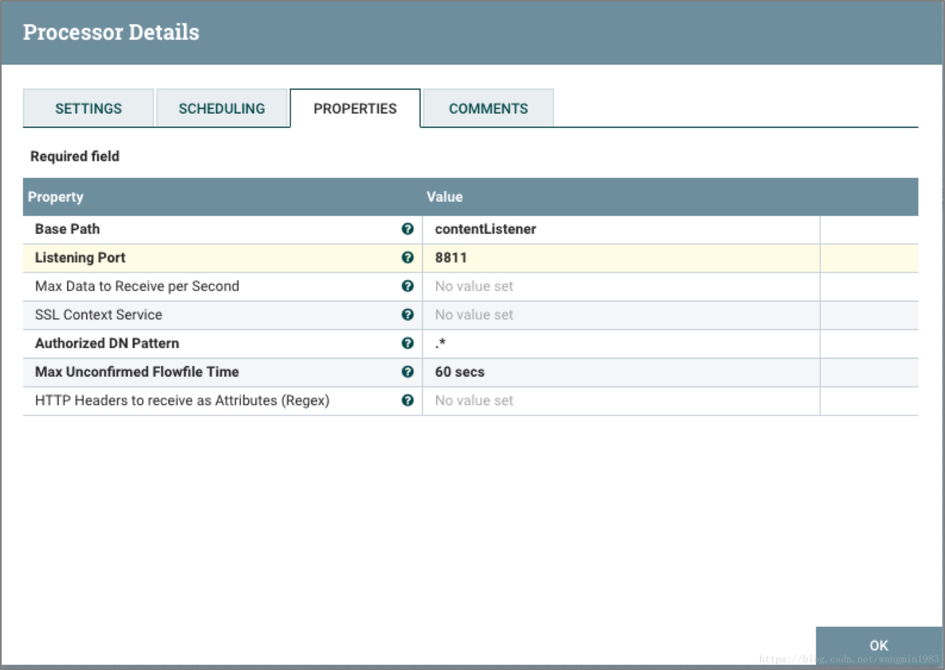View help for Max Unconfirmed Flowfile Time
Viewport: 945px width, 670px height.
coord(407,372)
